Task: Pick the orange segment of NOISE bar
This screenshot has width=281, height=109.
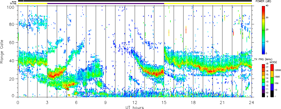Action: [x=272, y=74]
